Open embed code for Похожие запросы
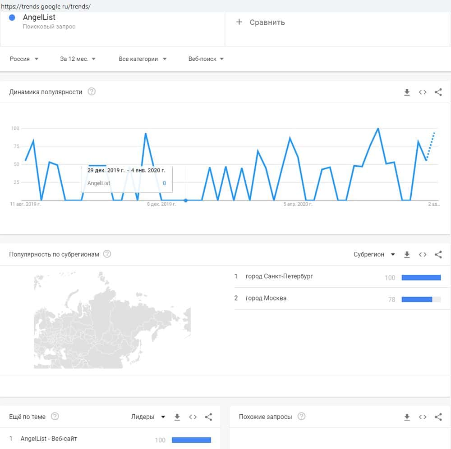The image size is (451, 449). click(423, 417)
